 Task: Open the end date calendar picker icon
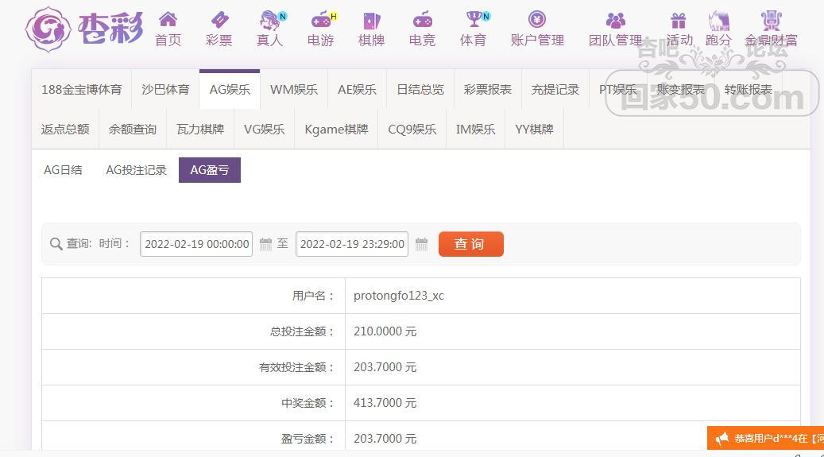coord(421,244)
